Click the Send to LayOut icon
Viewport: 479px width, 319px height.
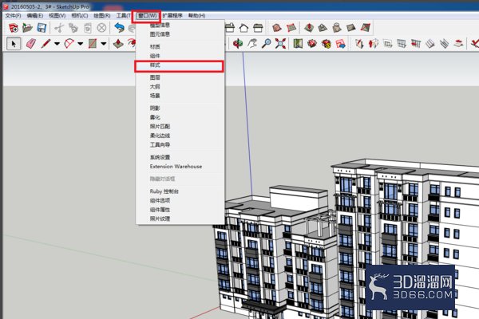(341, 44)
